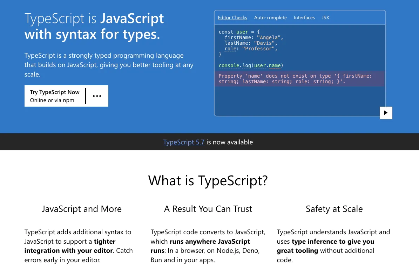
Task: Click the bold text 'runs anywhere JavaScript runs'
Action: (200, 246)
